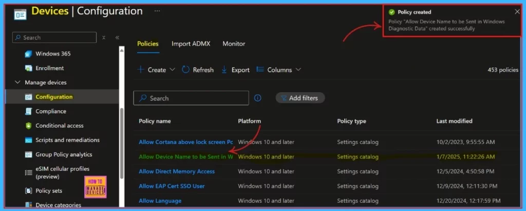Viewport: 526px width, 211px height.
Task: Click the eSIM cellular profiles icon
Action: pos(29,173)
